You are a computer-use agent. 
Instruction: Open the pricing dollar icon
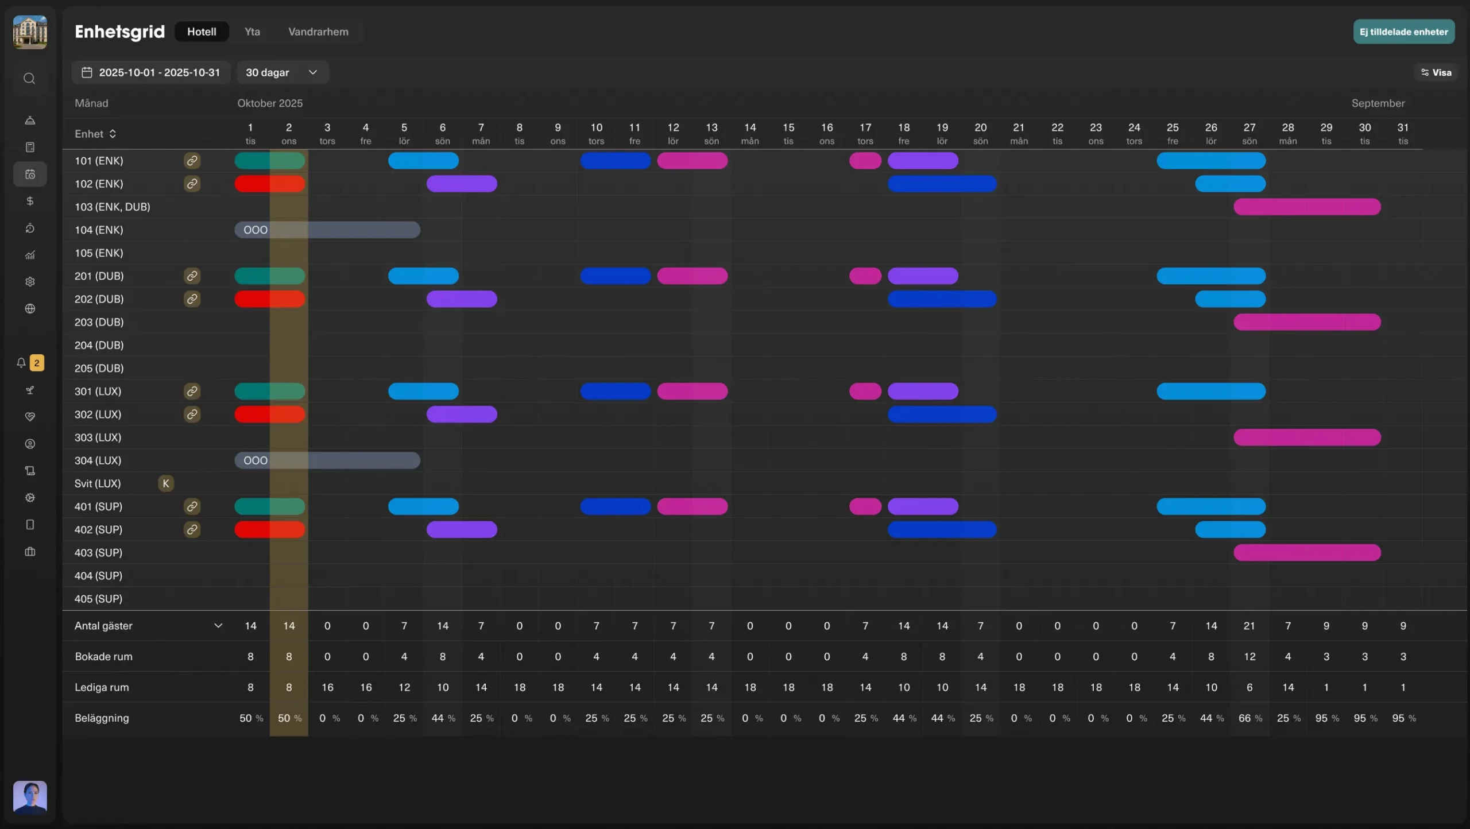click(x=30, y=201)
